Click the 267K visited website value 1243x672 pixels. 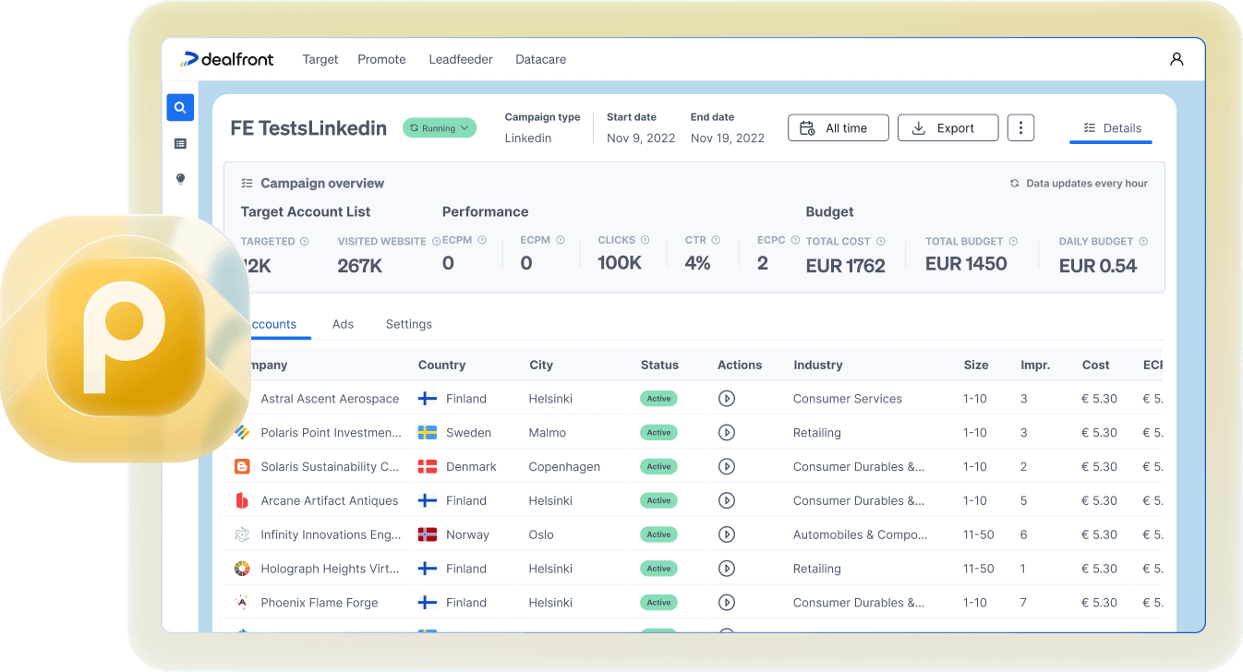click(360, 266)
